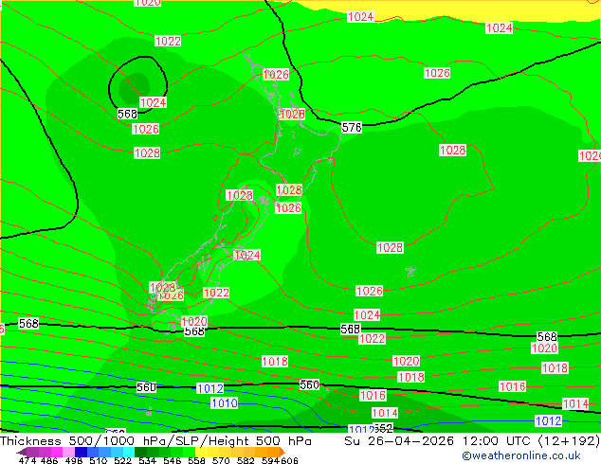Click the blue '1010' isobar label
Image resolution: width=601 pixels, height=464 pixels.
coord(225,402)
